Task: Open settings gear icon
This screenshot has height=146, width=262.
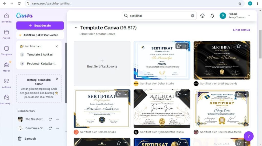Action: pyautogui.click(x=202, y=16)
